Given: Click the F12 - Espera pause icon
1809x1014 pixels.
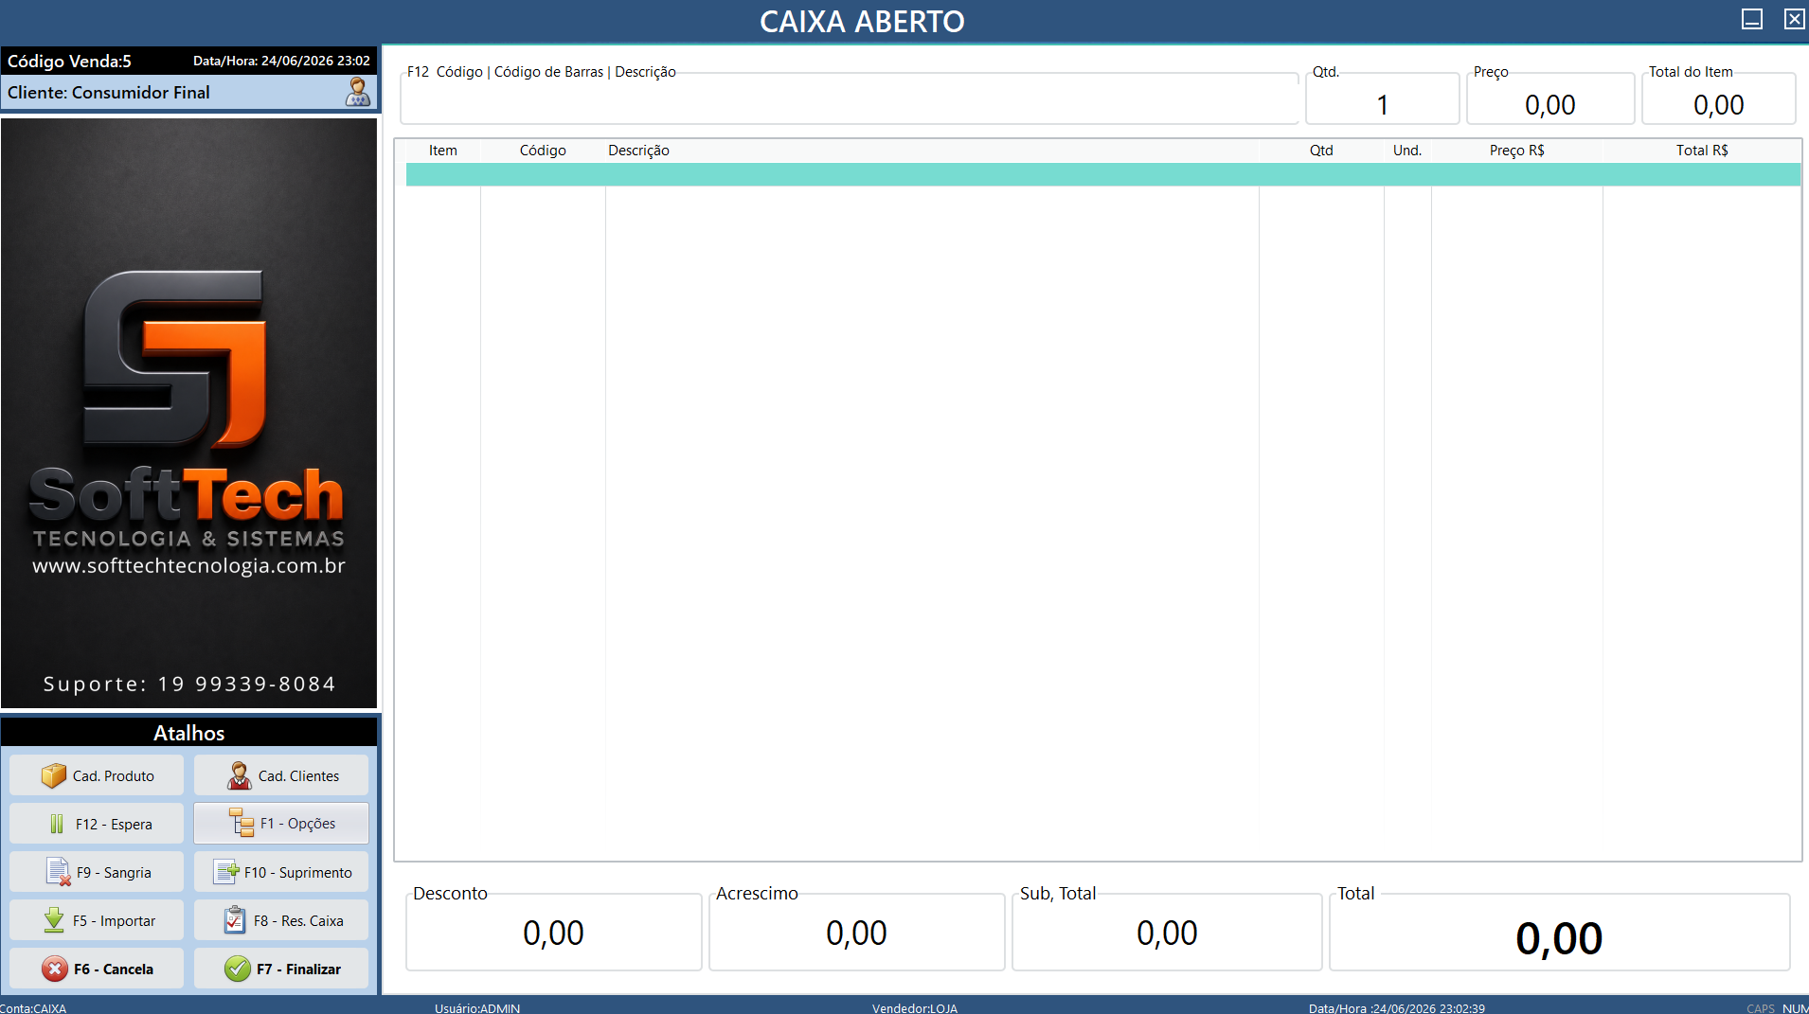Looking at the screenshot, I should (x=57, y=824).
